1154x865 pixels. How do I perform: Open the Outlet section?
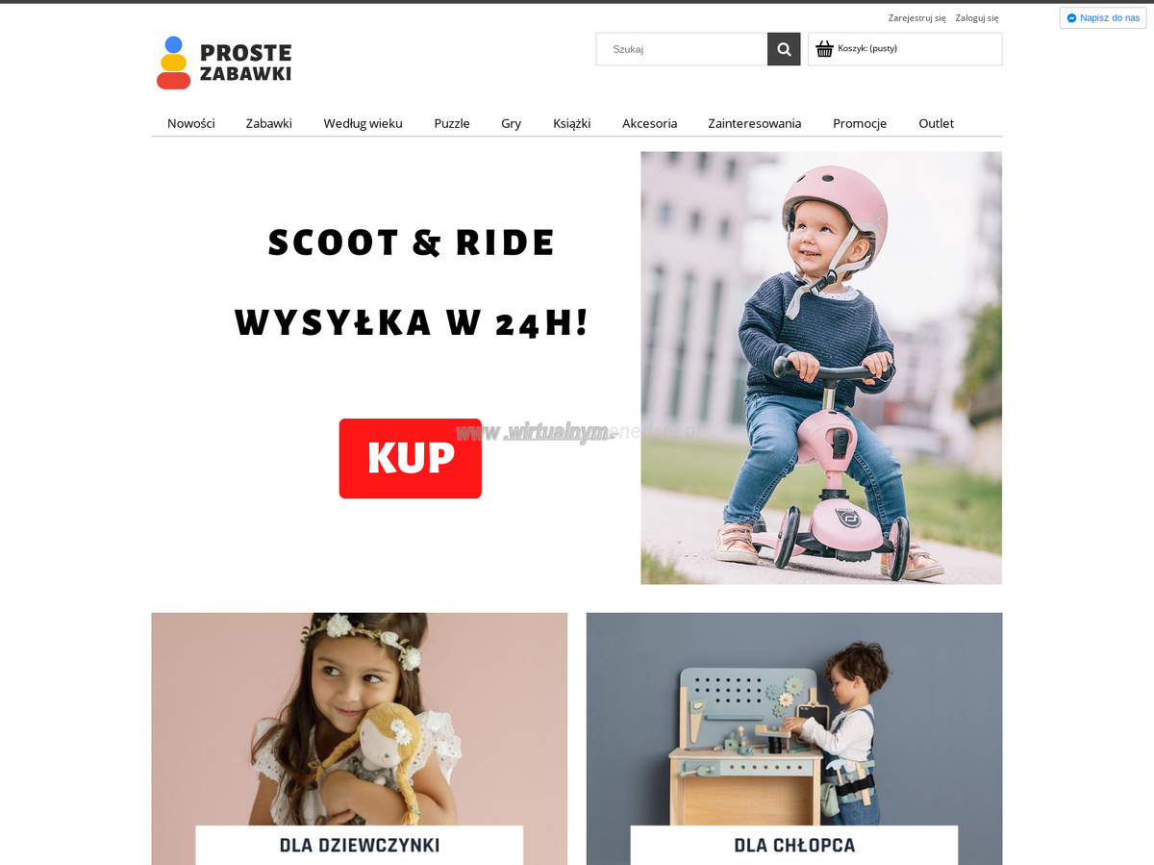click(x=937, y=123)
